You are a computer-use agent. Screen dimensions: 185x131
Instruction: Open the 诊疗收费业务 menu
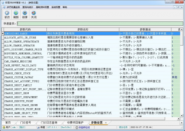(x=14, y=6)
